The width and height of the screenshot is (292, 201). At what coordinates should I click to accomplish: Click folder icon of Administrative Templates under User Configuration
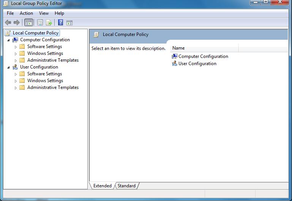[22, 87]
